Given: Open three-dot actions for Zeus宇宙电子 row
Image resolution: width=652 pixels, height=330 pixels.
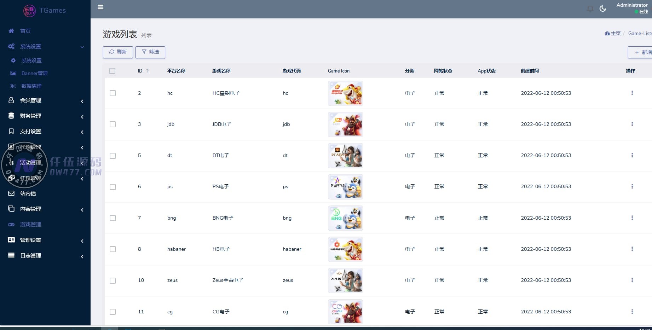Looking at the screenshot, I should coord(632,280).
